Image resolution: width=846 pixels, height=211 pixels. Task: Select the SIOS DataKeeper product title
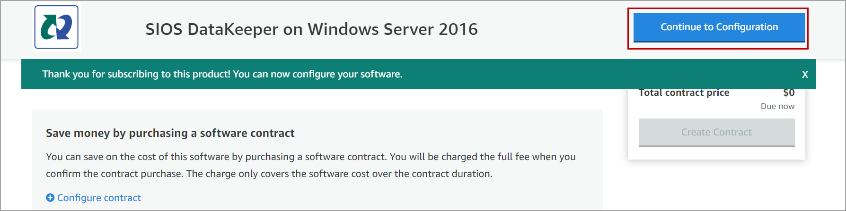point(311,29)
